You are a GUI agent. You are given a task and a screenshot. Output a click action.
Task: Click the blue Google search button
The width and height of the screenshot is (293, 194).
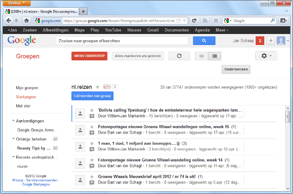[204, 41]
